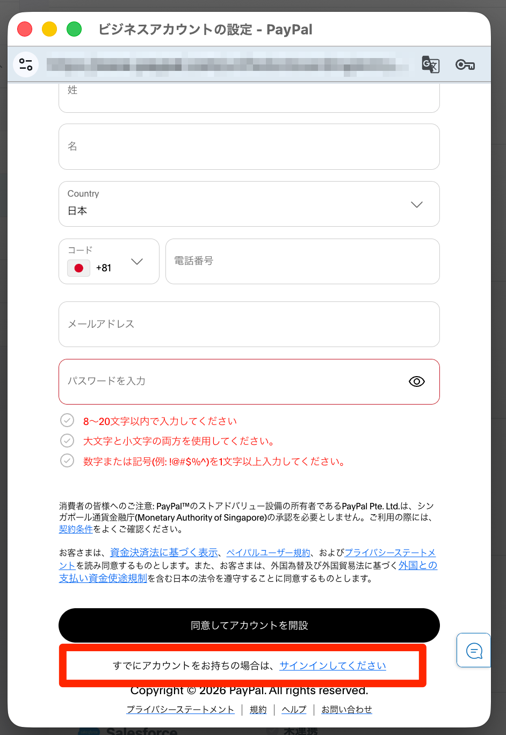The image size is (506, 735).
Task: Focus the メールアドレス email field
Action: 249,325
